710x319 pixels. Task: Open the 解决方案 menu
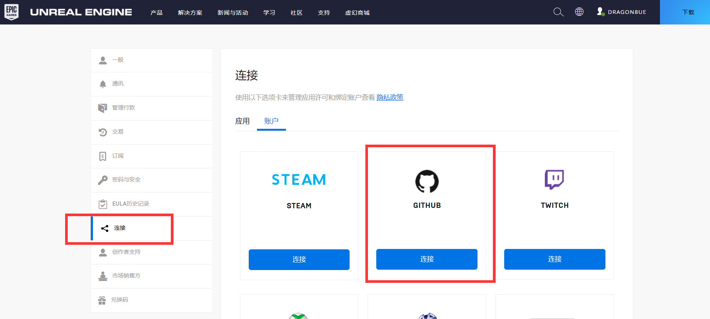coord(190,12)
